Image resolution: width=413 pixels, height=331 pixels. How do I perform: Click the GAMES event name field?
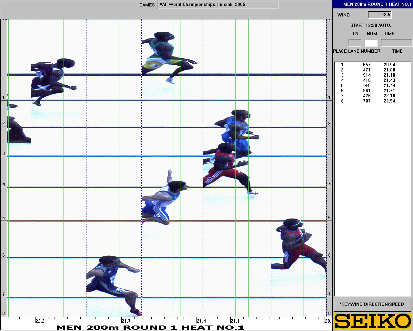click(x=218, y=5)
